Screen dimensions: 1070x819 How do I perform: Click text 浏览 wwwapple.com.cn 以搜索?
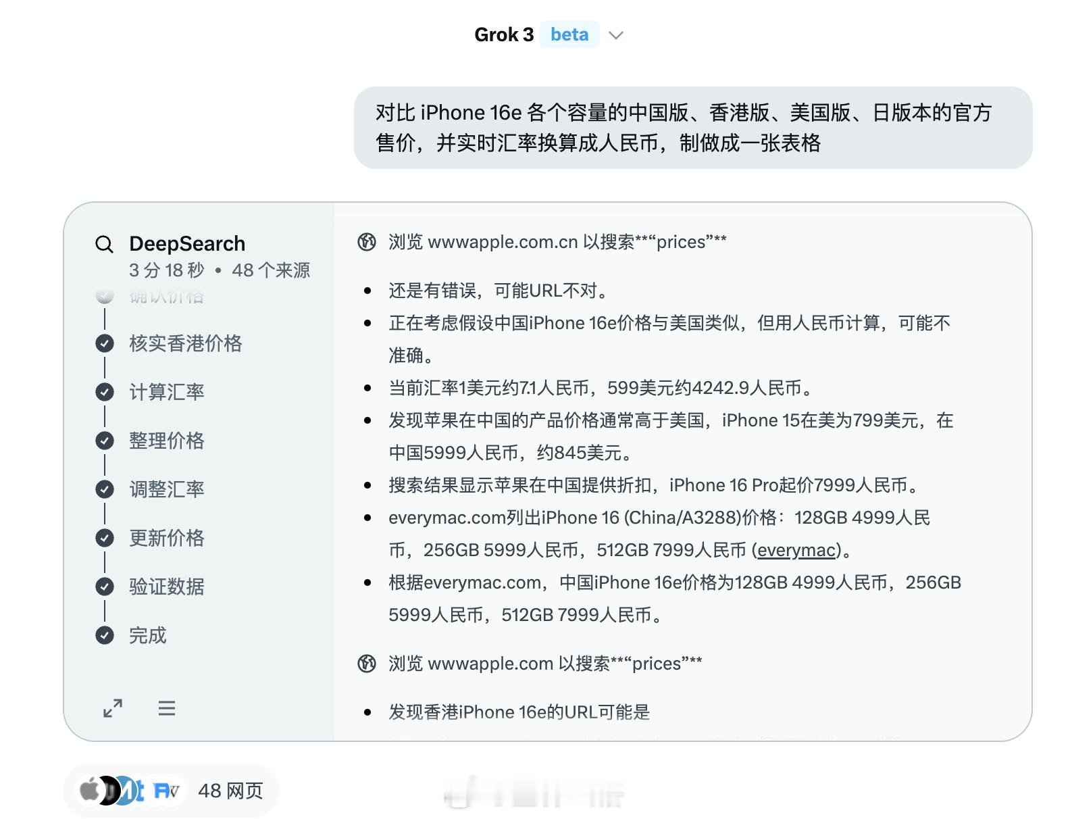pos(510,242)
